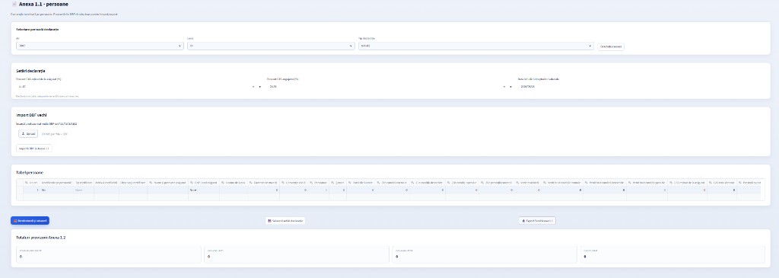779x278 pixels.
Task: Click the Upload button under Import DBF vechi
Action: [x=28, y=134]
